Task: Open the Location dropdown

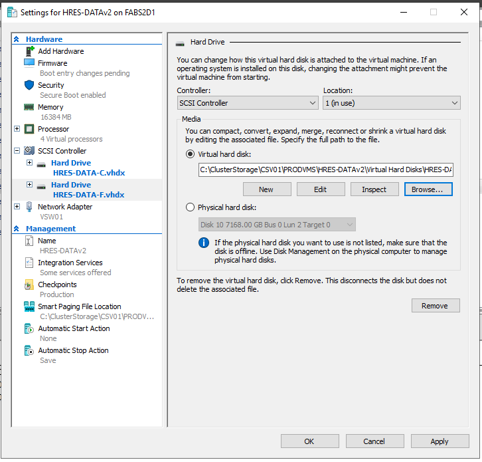Action: tap(391, 103)
